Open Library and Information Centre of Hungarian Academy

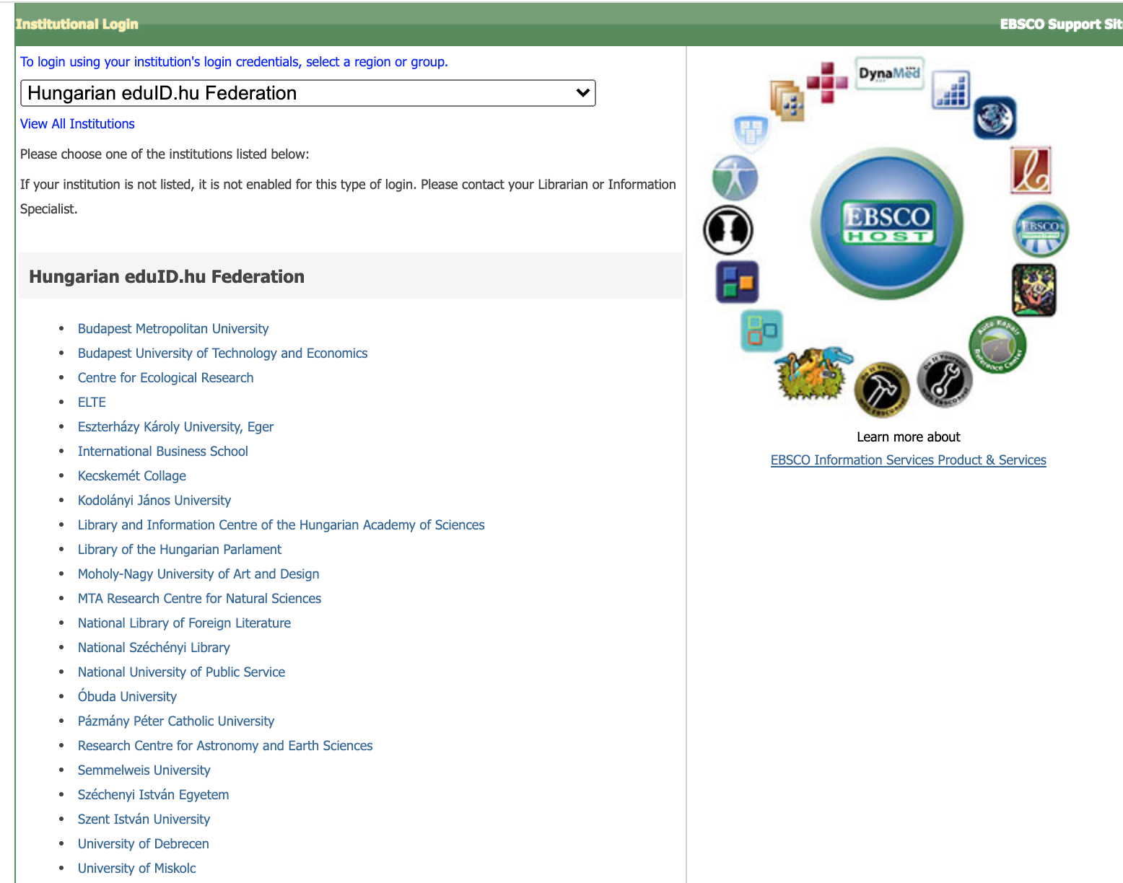point(281,524)
